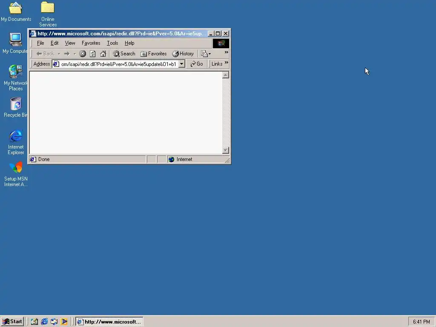This screenshot has height=327, width=436.
Task: Click the Go button
Action: 197,64
